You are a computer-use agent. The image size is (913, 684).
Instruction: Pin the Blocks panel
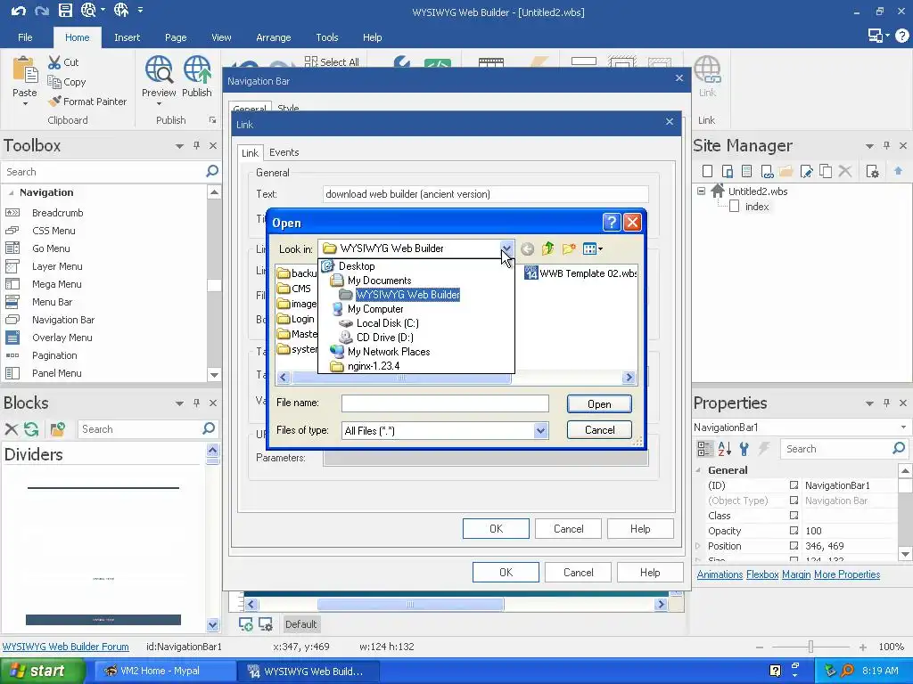tap(197, 403)
